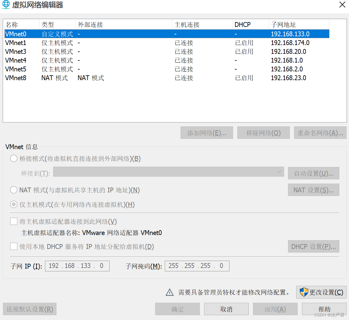Image resolution: width=349 pixels, height=320 pixels.
Task: Click the 自动设置 button
Action: coord(313,173)
